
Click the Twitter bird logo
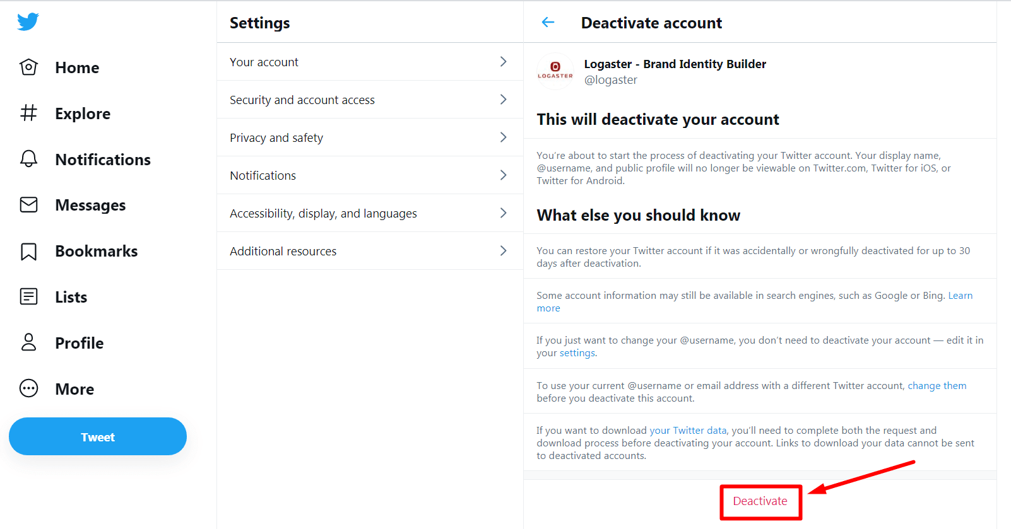pos(28,21)
